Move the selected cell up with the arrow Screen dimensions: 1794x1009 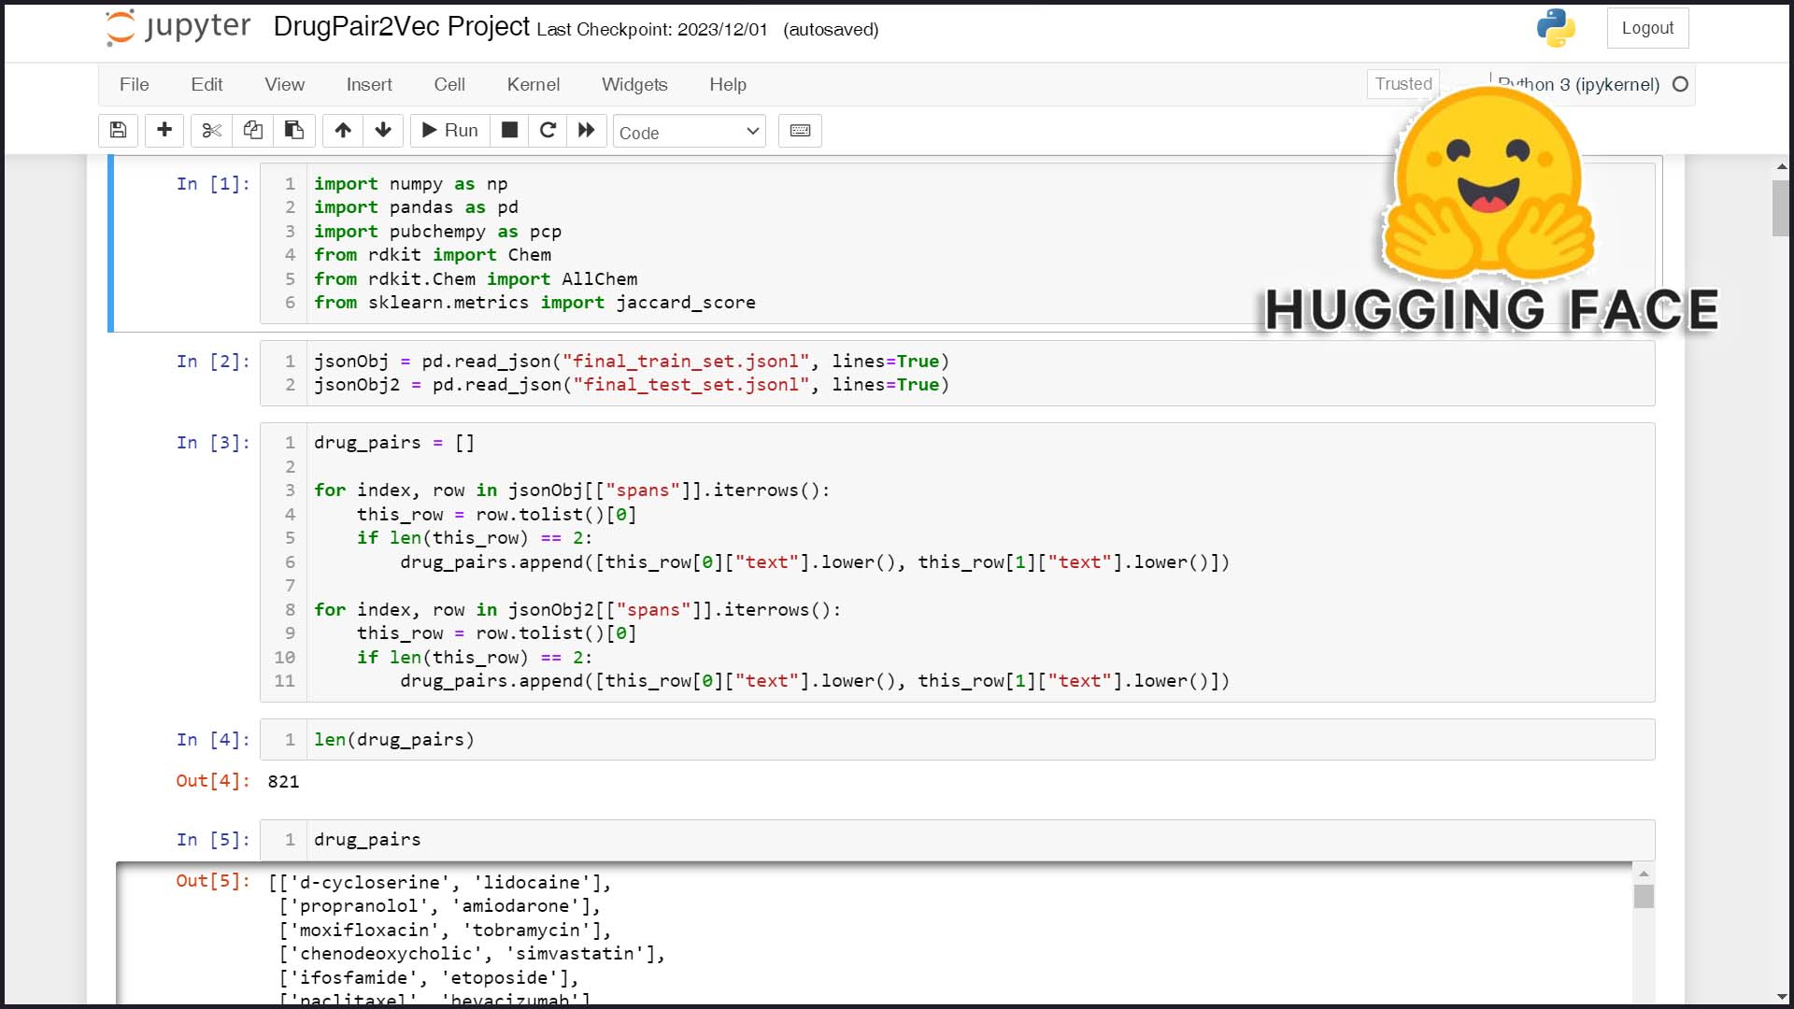click(343, 131)
